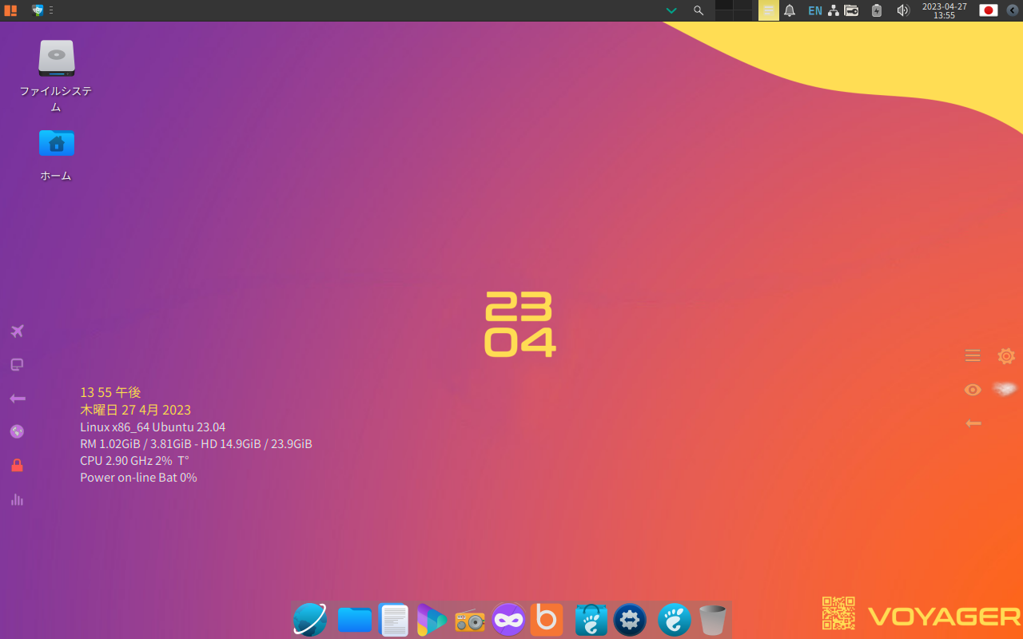Screen dimensions: 1023x639
Task: Open the trash can in the dock
Action: [x=712, y=620]
